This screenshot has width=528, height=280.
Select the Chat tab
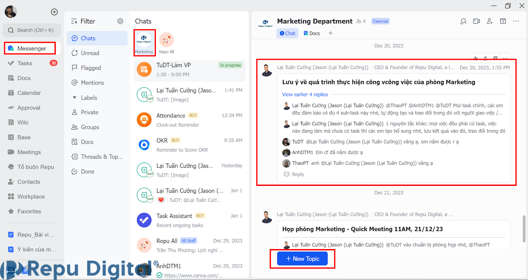click(x=287, y=33)
